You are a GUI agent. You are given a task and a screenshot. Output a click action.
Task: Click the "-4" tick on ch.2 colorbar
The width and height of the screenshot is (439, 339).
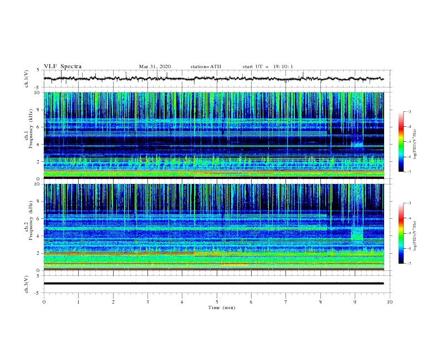[409, 218]
